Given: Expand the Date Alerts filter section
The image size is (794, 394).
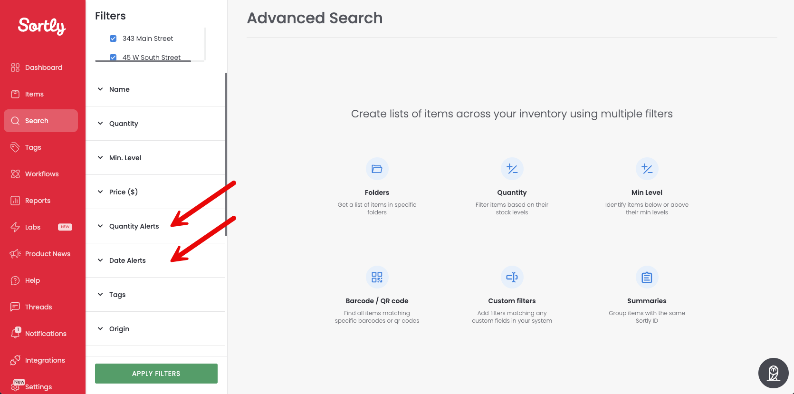Looking at the screenshot, I should (x=155, y=260).
